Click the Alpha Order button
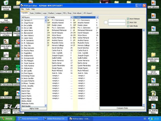This screenshot has height=121, width=161. pos(34,109)
